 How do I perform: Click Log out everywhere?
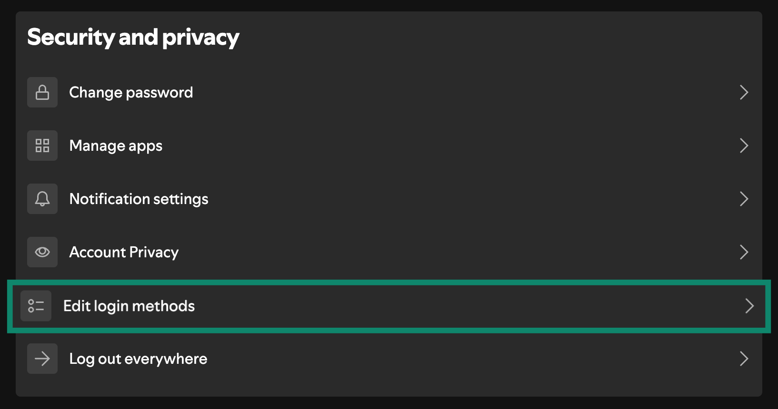(138, 359)
